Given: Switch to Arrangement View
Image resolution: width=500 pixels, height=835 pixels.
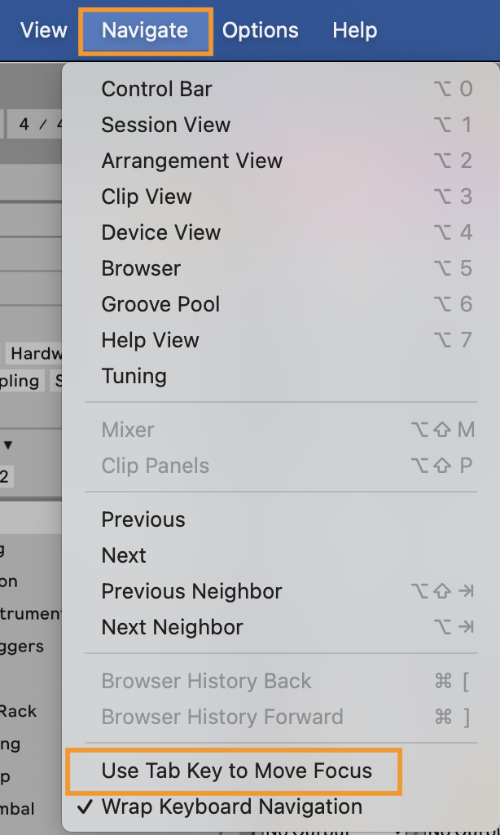Looking at the screenshot, I should pos(192,161).
